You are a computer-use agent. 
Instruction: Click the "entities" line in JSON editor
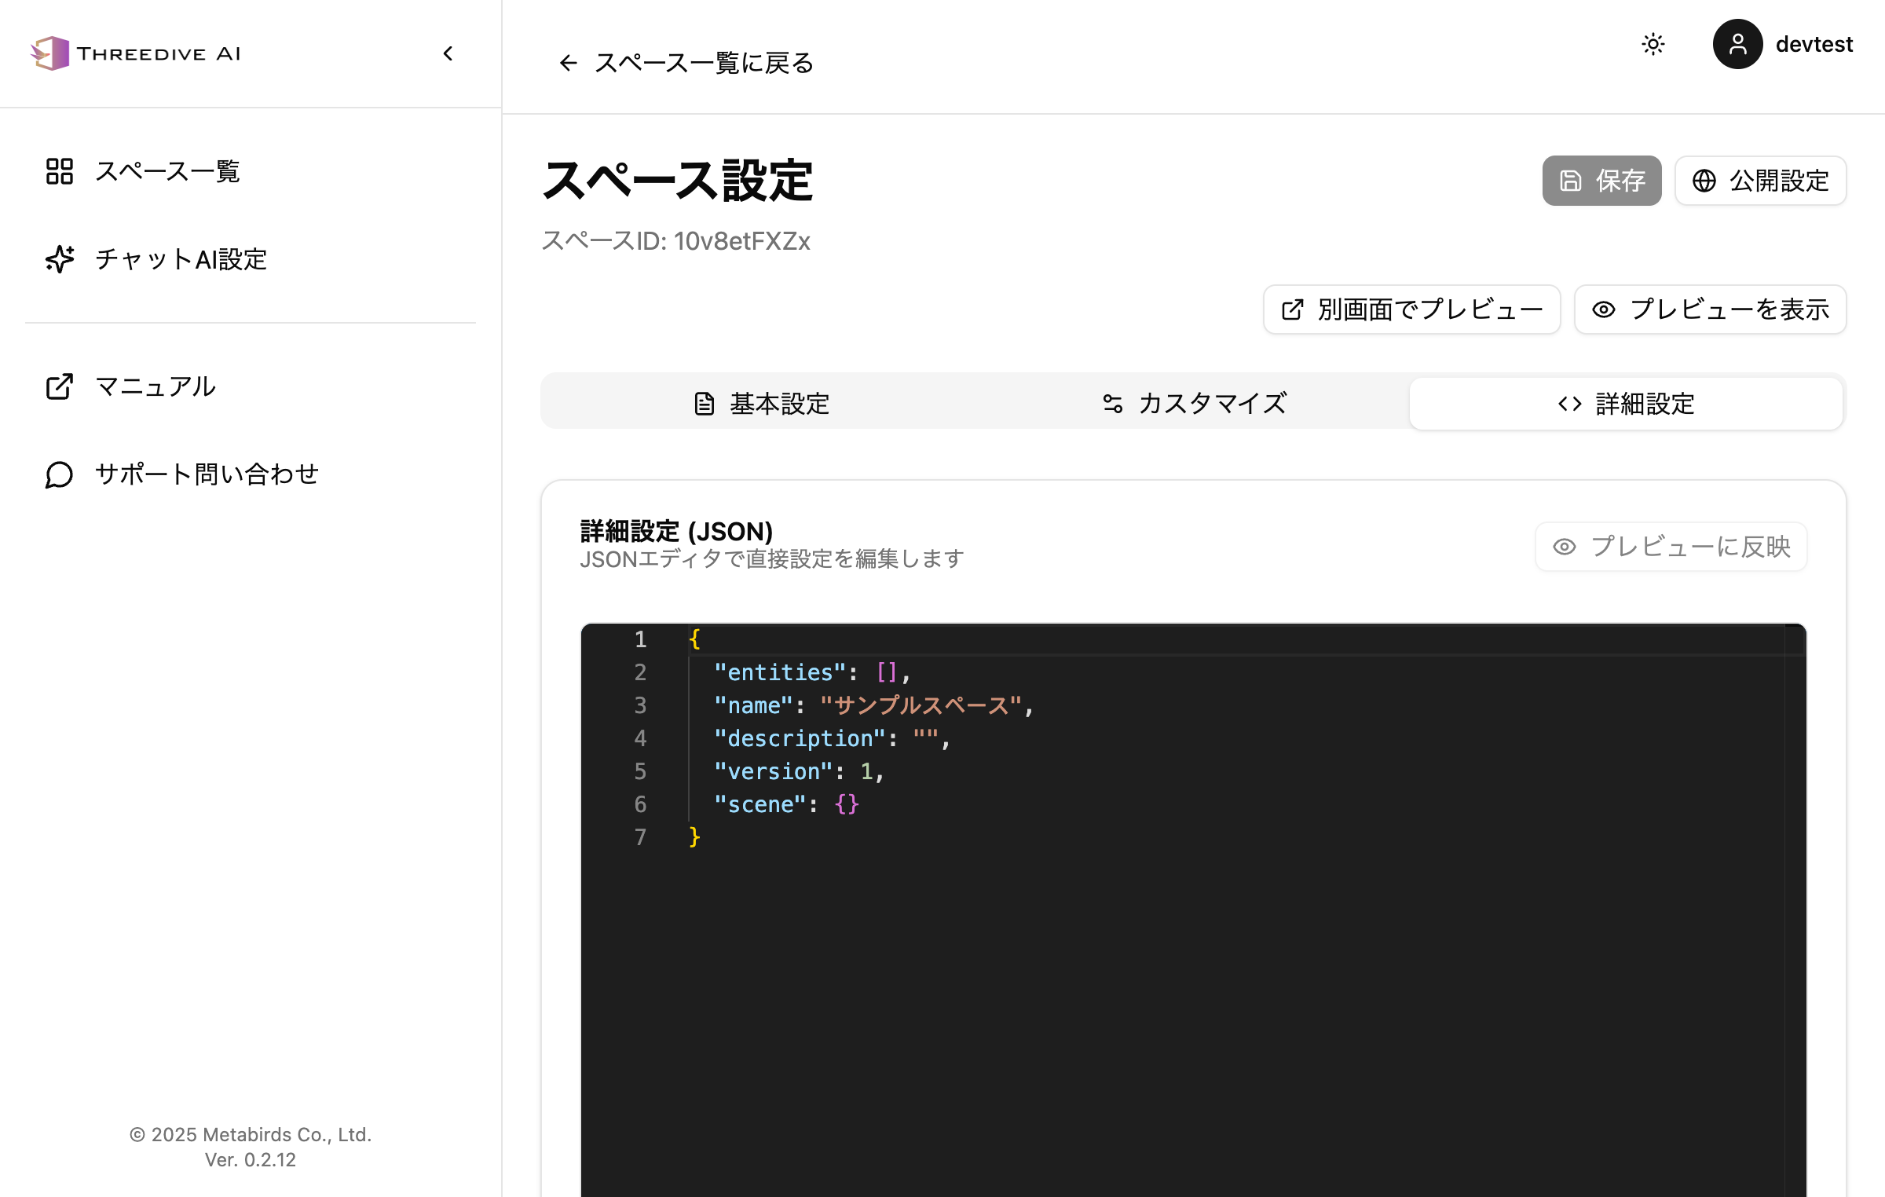tap(812, 672)
